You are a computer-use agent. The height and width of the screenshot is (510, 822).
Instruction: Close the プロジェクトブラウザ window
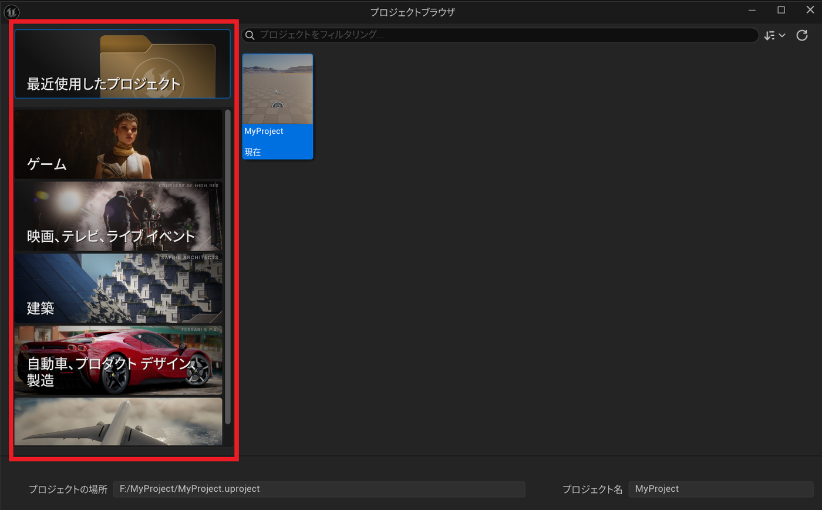[x=810, y=11]
